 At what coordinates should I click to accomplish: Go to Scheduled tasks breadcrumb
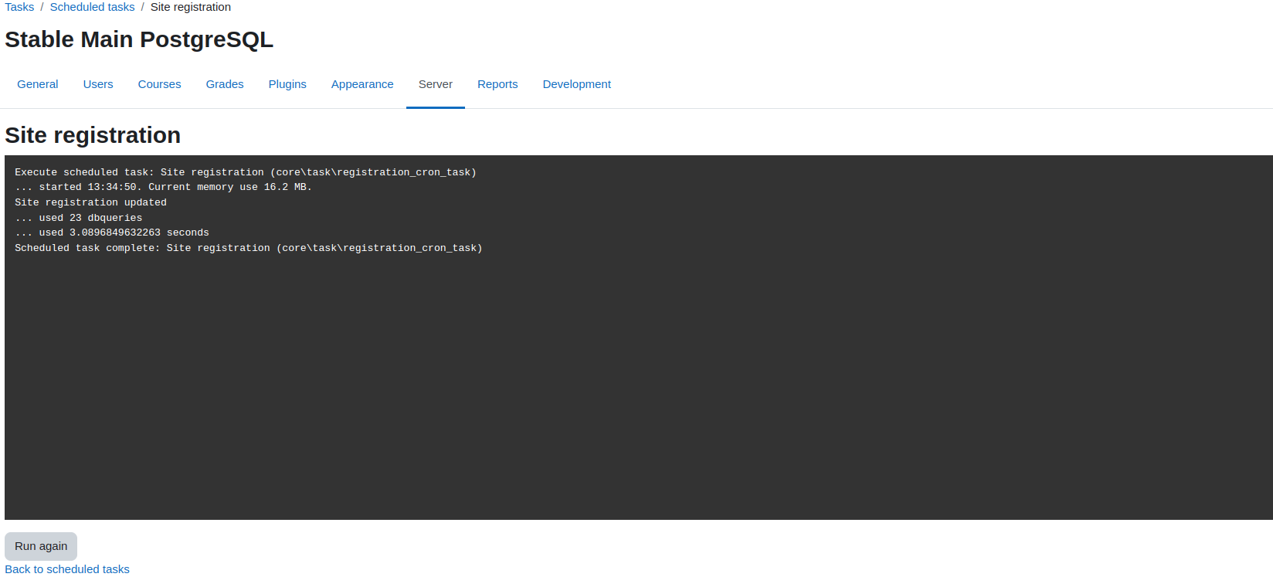(x=92, y=7)
